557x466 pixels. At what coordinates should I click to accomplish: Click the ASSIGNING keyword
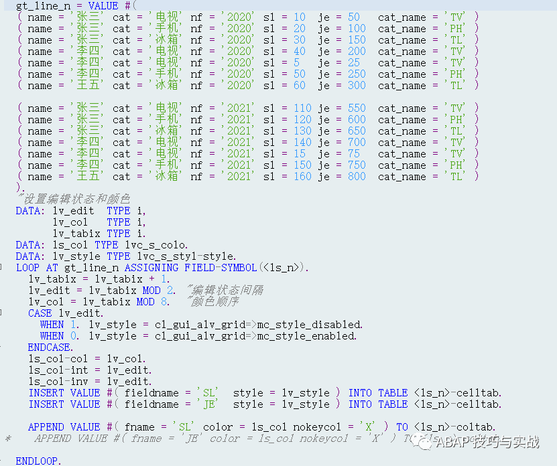click(x=151, y=268)
